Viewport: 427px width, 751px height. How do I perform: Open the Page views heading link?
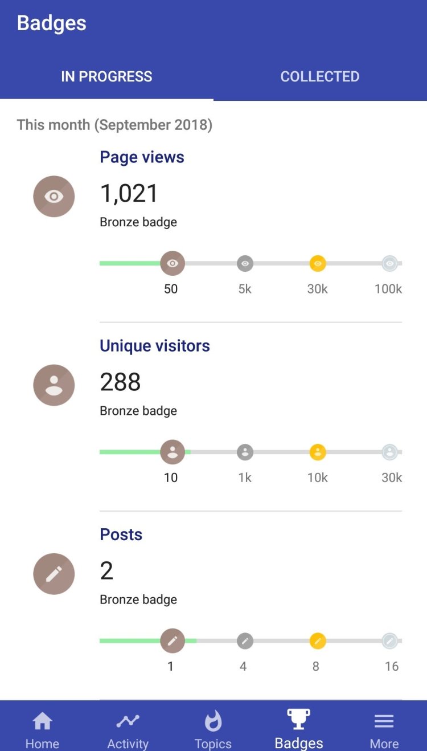tap(142, 157)
